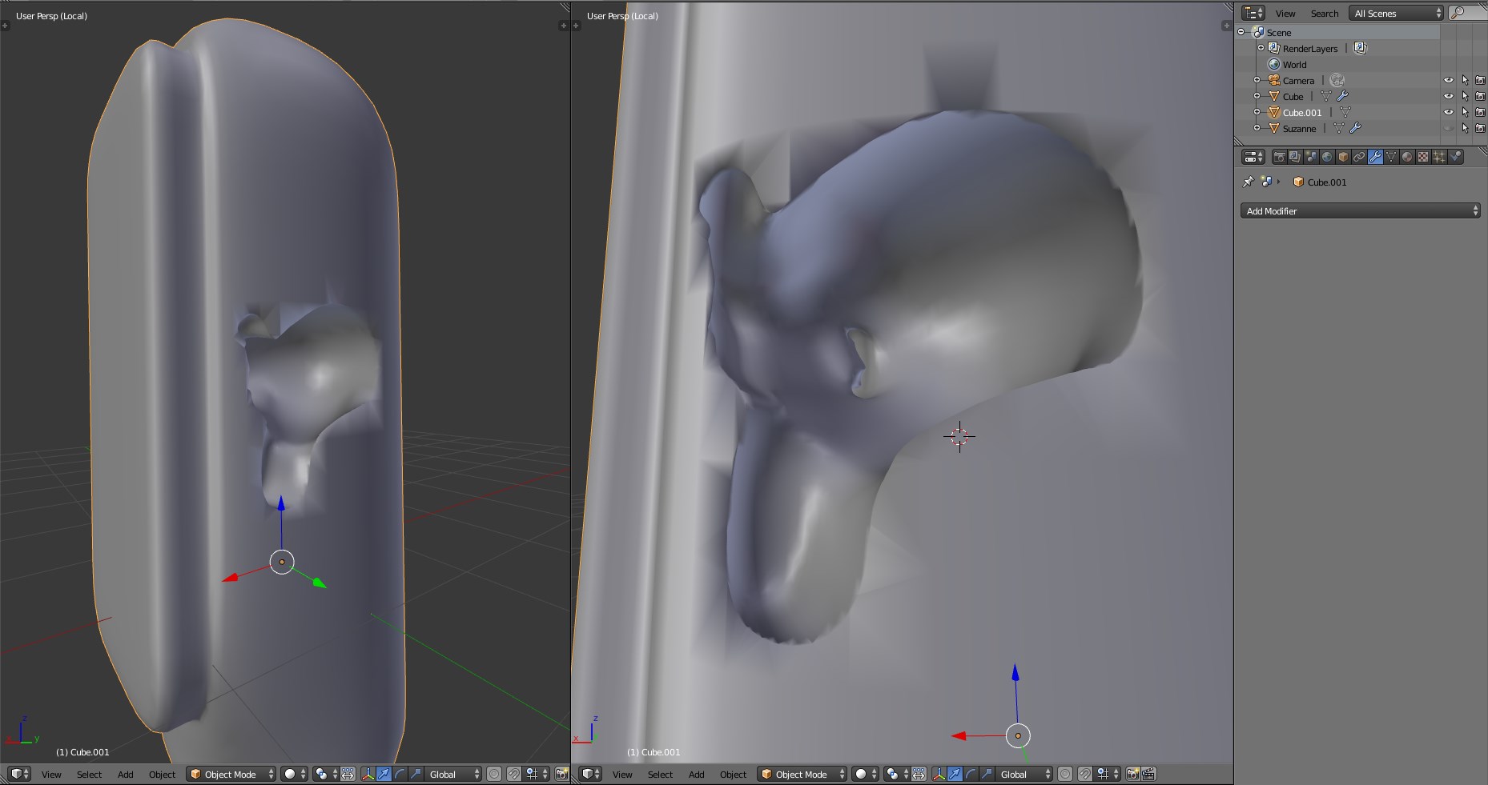This screenshot has height=785, width=1488.
Task: Open Object Mode dropdown in left viewport
Action: (231, 774)
